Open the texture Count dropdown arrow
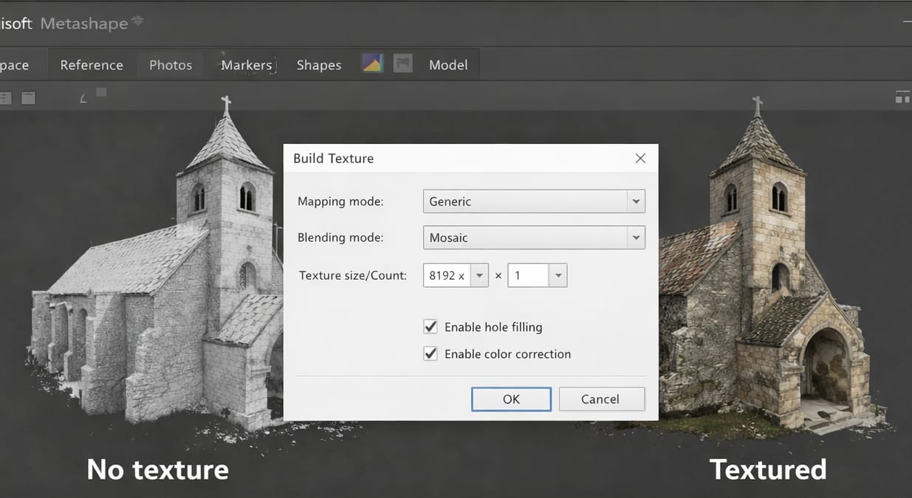912x498 pixels. point(558,275)
